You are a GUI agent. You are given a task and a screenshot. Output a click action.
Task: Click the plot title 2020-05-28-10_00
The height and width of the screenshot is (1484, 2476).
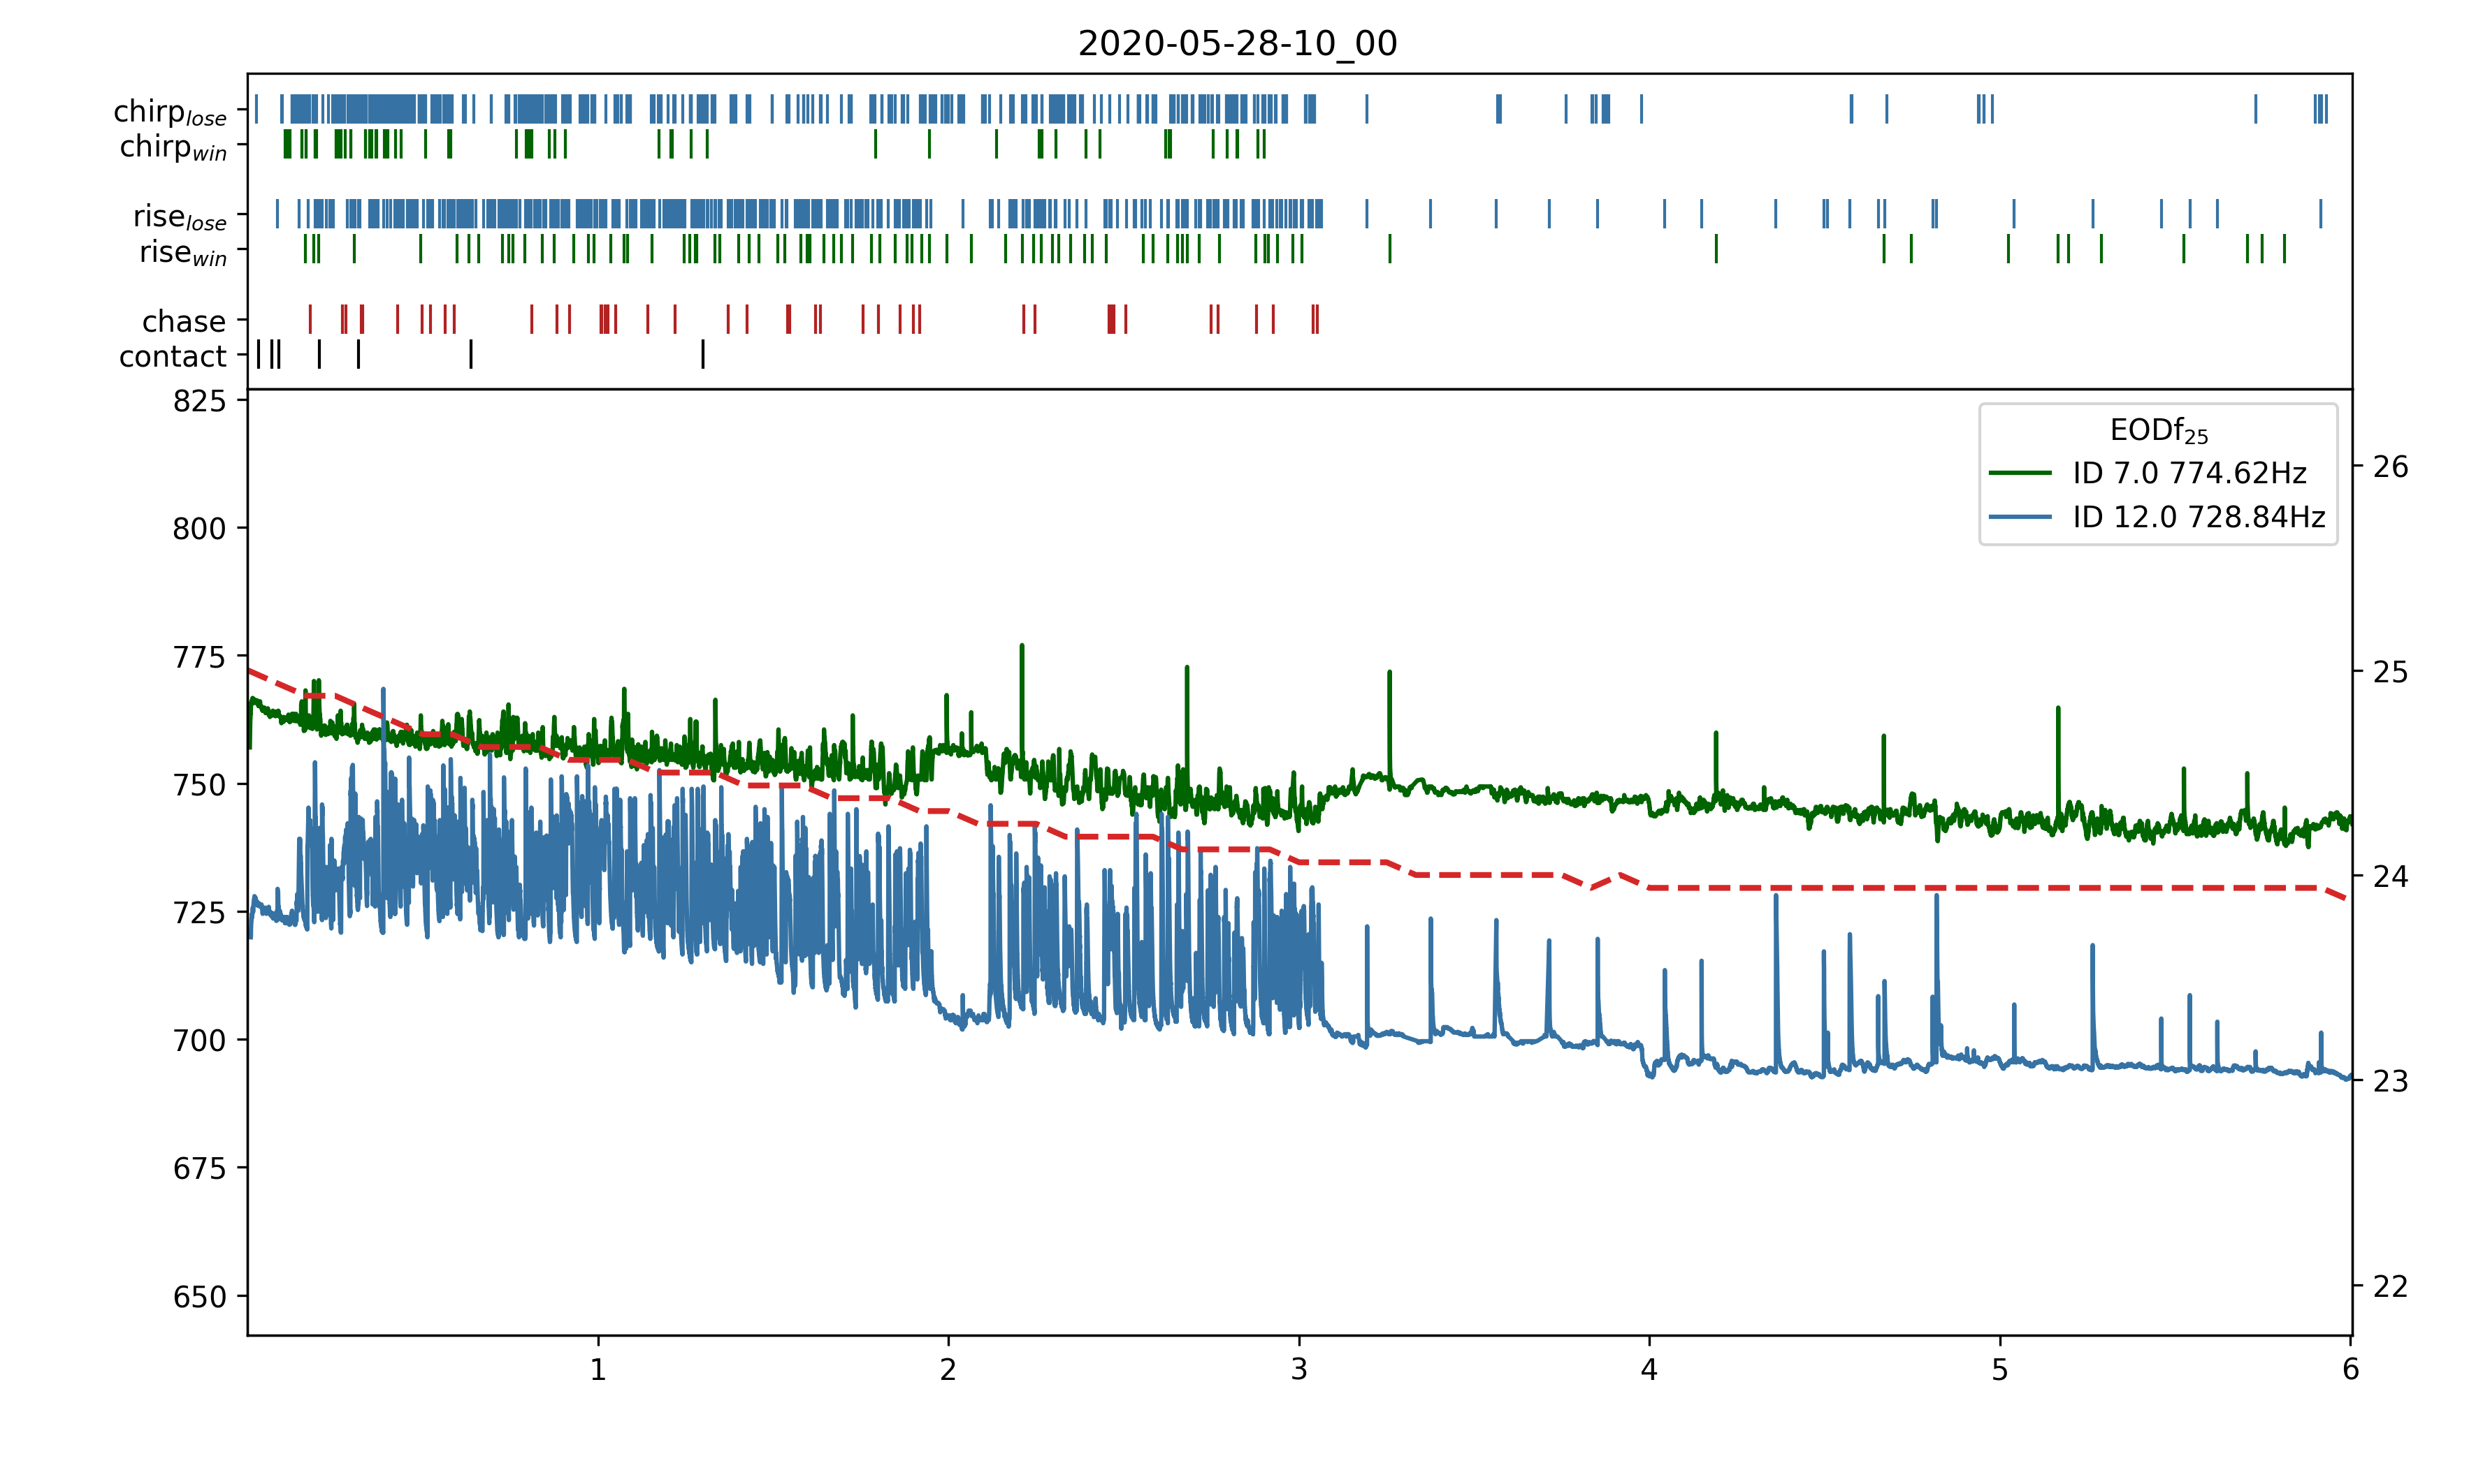click(1236, 43)
